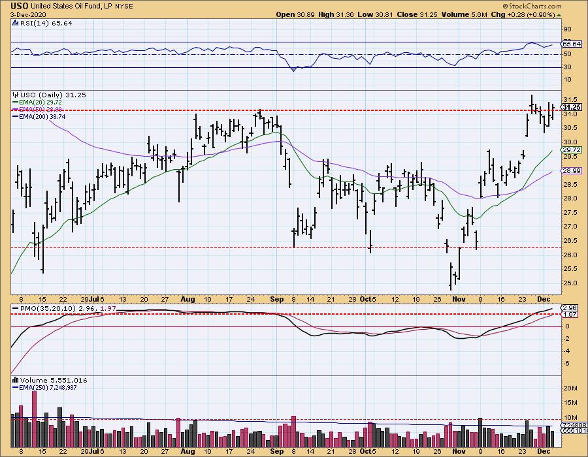
Task: Click the -4 level on PMO axis
Action: pos(566,351)
